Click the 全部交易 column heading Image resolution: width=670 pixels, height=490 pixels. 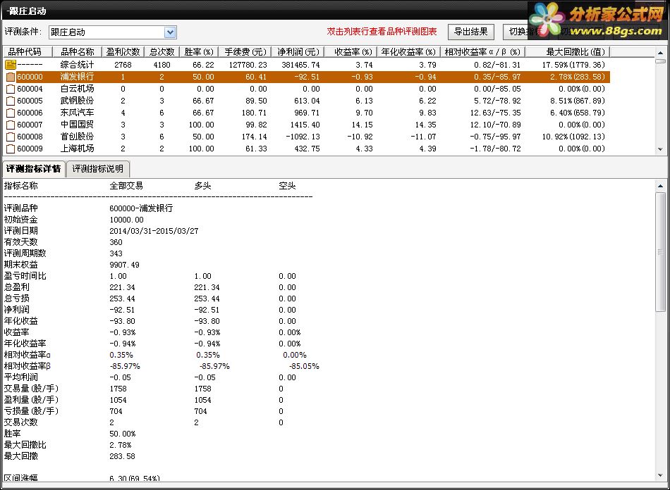(x=126, y=186)
